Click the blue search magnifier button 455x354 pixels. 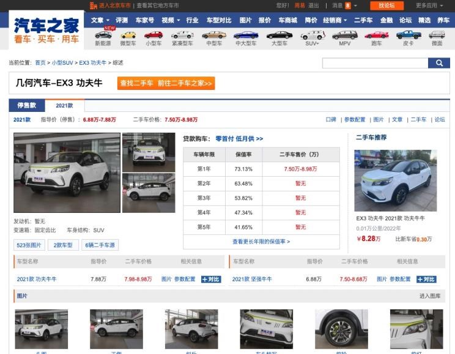(x=438, y=63)
